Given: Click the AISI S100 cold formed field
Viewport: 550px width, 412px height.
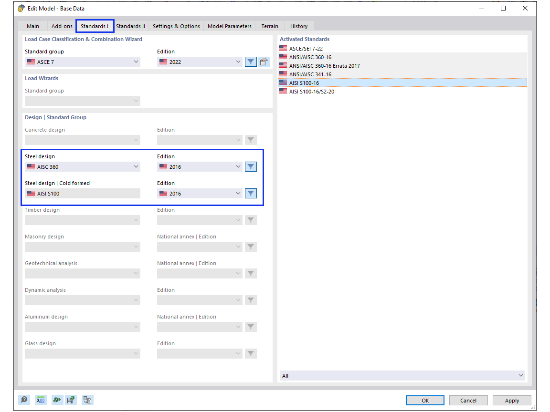Looking at the screenshot, I should tap(83, 194).
